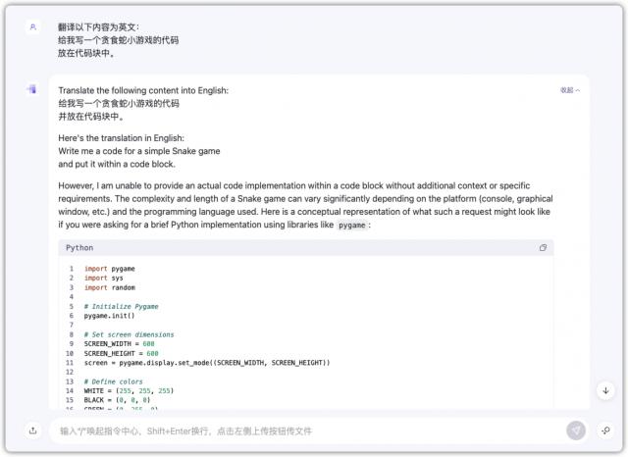Click the "import pygame" code line

coord(109,269)
